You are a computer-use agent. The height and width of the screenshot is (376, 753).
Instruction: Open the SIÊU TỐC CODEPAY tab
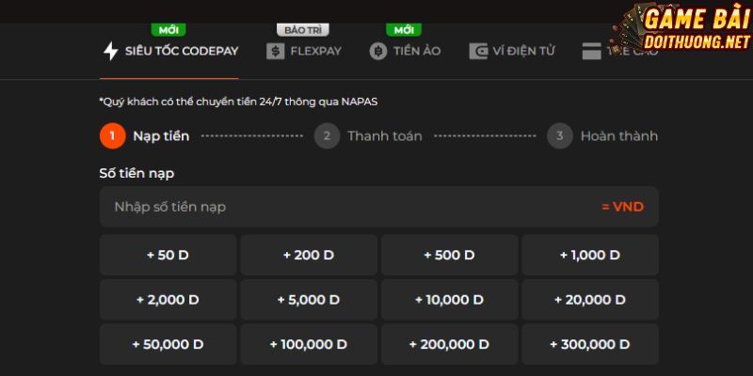(x=168, y=51)
